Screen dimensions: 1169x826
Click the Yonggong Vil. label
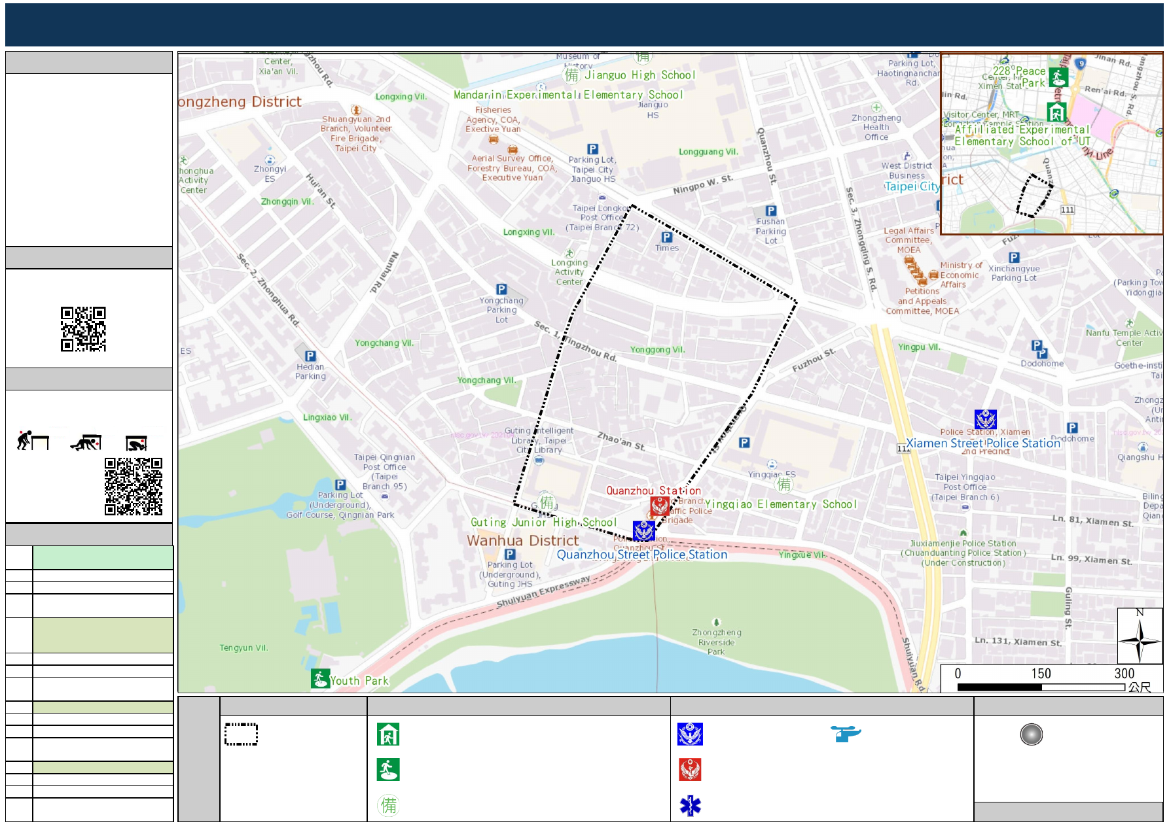tap(657, 350)
